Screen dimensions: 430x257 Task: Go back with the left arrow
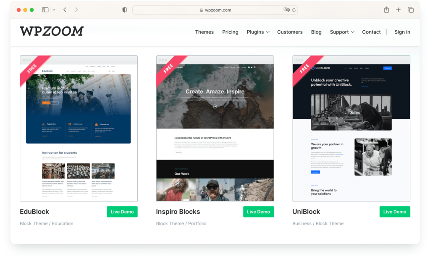65,10
